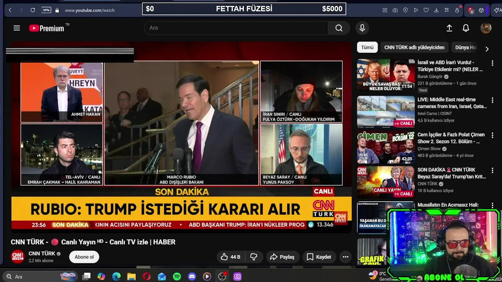Dislike the CNN TÜRK video

(x=254, y=257)
